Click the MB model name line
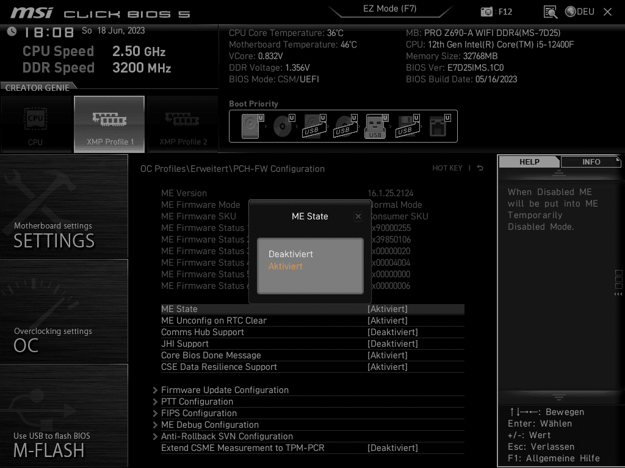This screenshot has width=625, height=468. pyautogui.click(x=483, y=33)
